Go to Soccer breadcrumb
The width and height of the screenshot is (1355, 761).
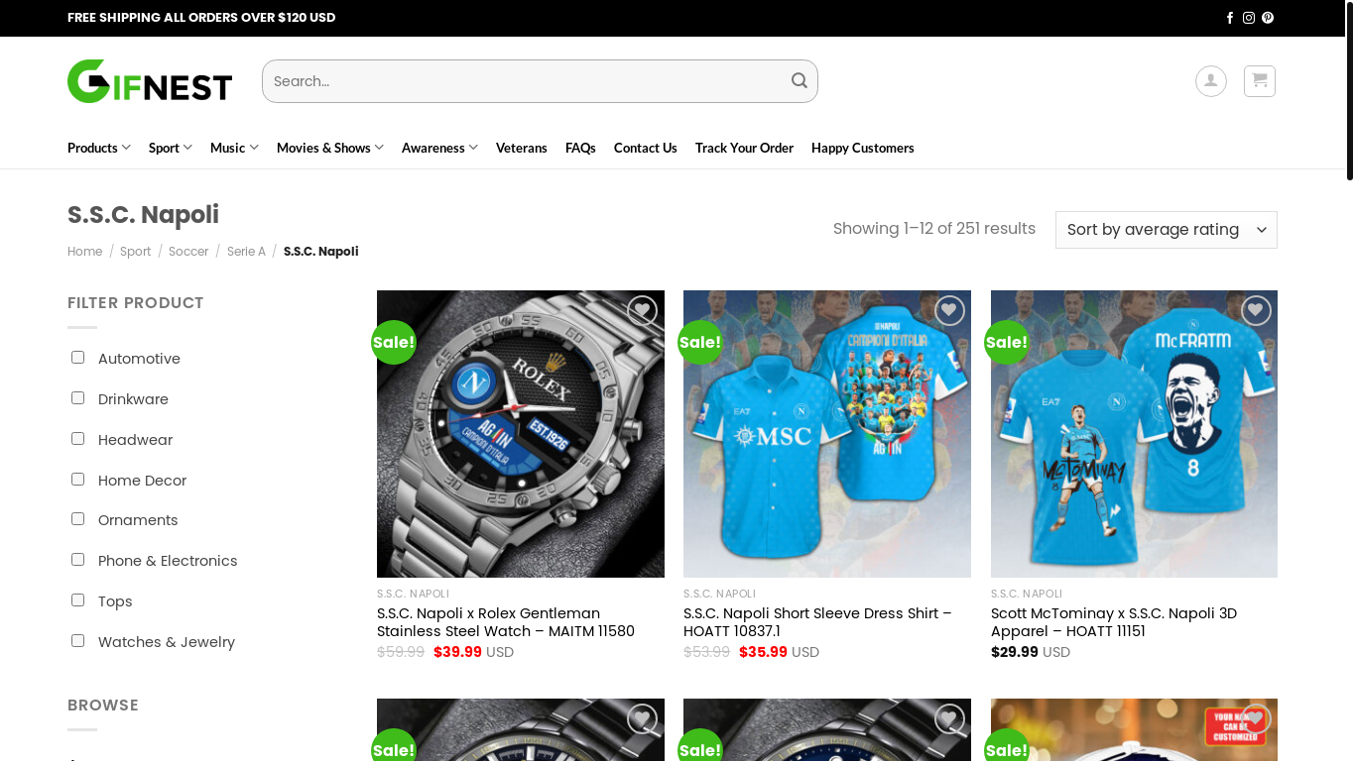[188, 252]
